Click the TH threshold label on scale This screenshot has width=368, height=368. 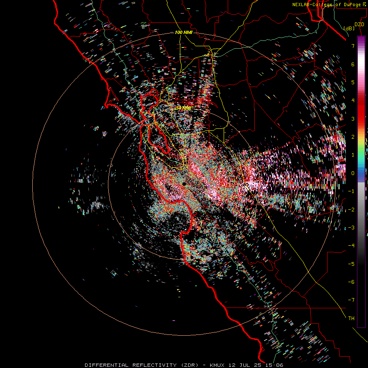351,319
